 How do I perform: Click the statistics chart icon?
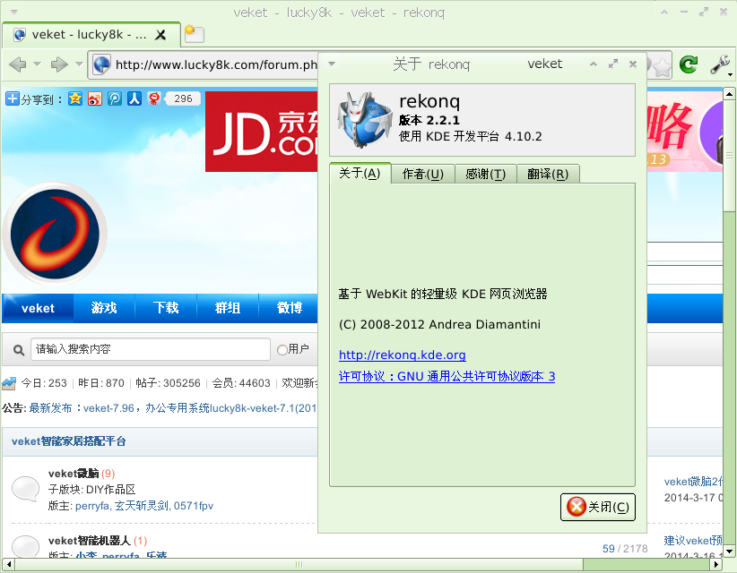pyautogui.click(x=9, y=383)
